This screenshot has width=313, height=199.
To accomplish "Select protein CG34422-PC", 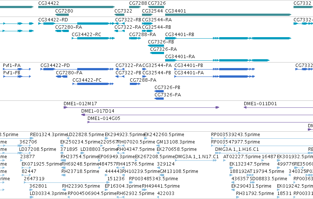I will [x=87, y=80].
